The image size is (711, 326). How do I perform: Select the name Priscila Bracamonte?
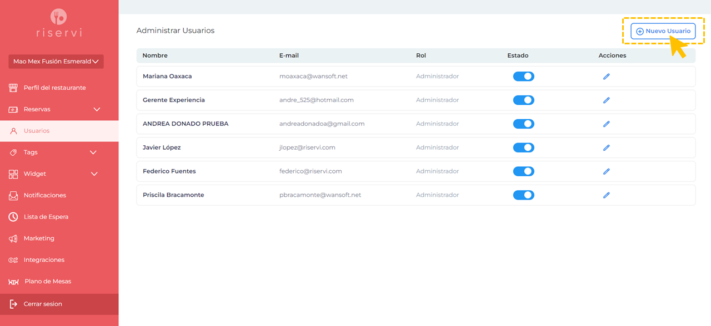click(173, 195)
